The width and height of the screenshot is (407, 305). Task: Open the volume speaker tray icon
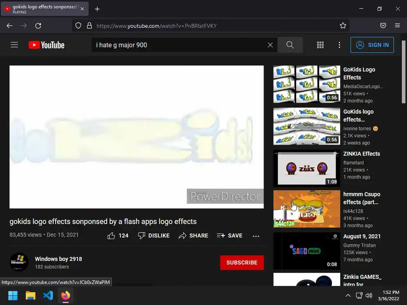(368, 295)
